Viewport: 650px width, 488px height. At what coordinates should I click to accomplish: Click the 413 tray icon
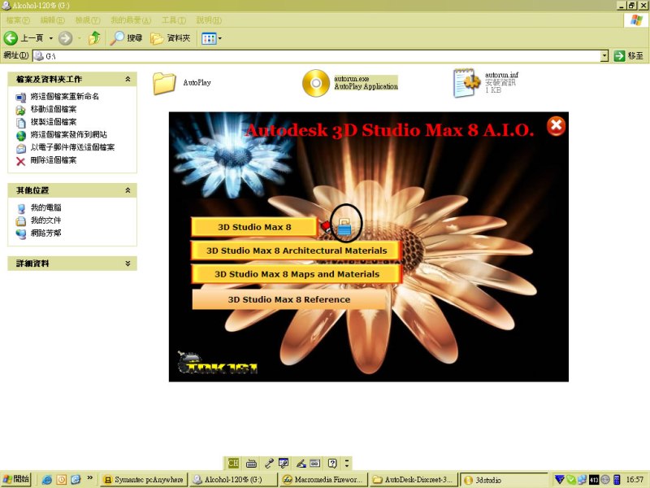point(594,480)
